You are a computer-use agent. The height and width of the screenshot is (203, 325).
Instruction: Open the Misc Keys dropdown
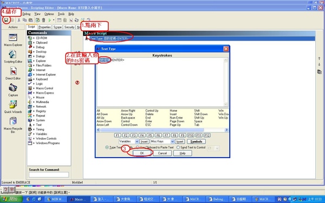[172, 141]
